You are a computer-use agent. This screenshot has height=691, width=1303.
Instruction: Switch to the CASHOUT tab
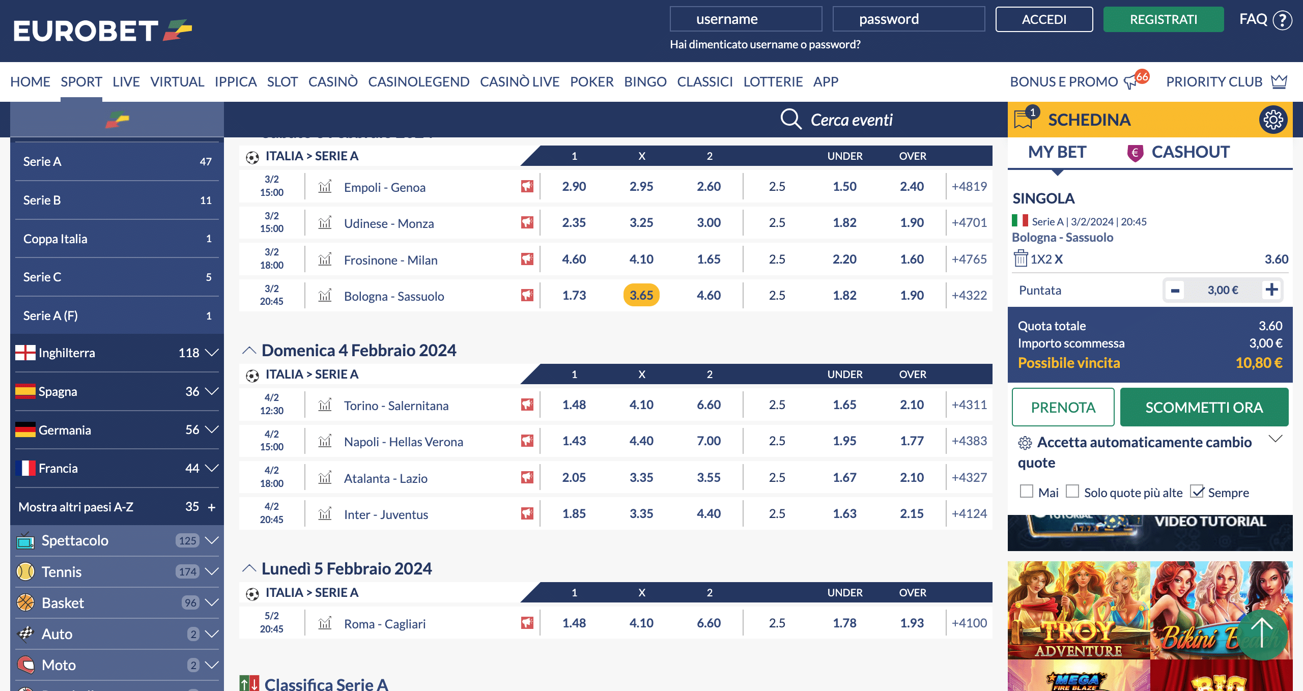1191,152
